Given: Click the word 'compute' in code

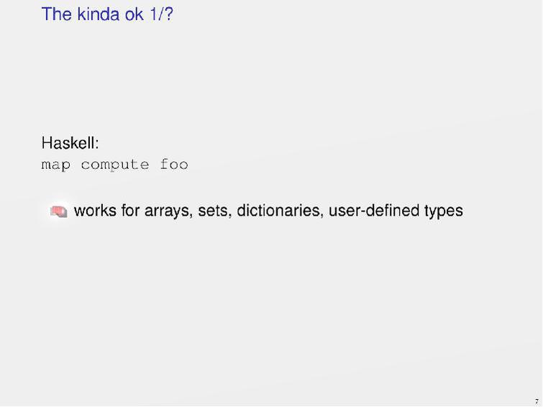Looking at the screenshot, I should [114, 165].
